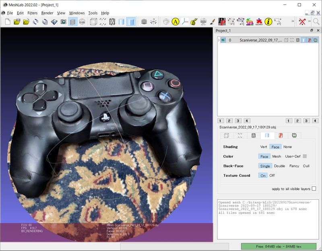This screenshot has width=322, height=251.
Task: Toggle the Show Layer Dialog toolbar icon
Action: [72, 21]
